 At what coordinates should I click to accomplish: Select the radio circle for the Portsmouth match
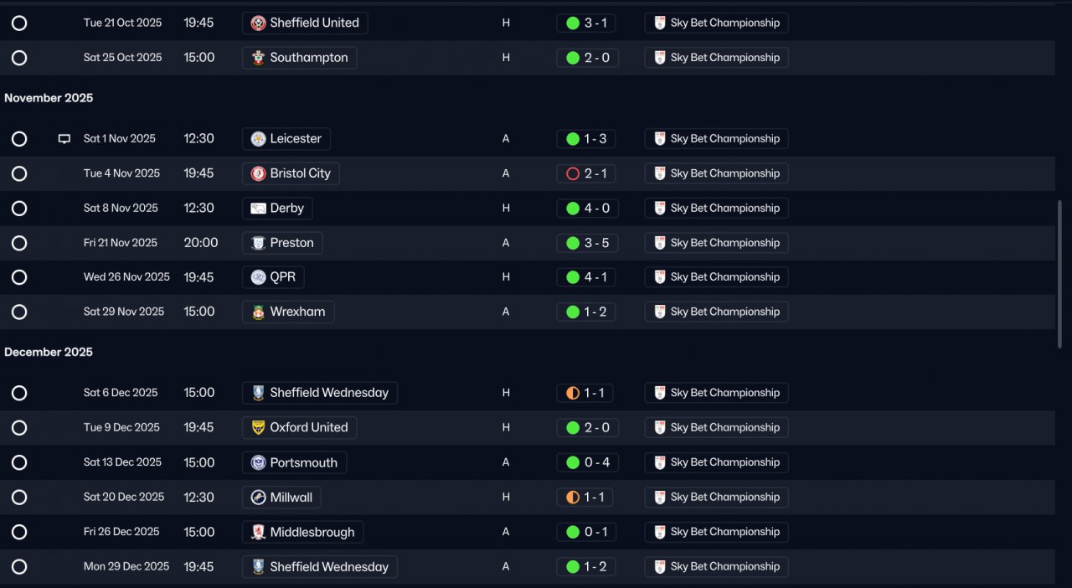[x=19, y=462]
